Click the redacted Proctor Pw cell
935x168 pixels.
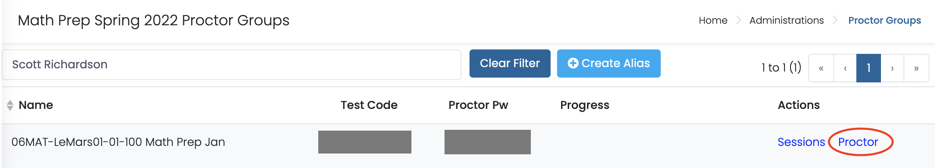click(487, 142)
